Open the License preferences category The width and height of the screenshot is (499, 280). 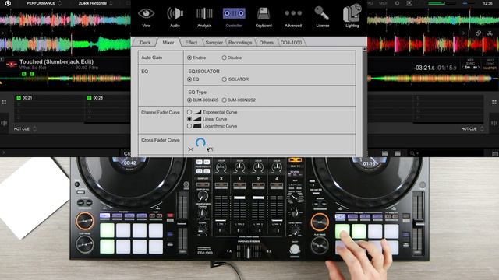[x=322, y=16]
